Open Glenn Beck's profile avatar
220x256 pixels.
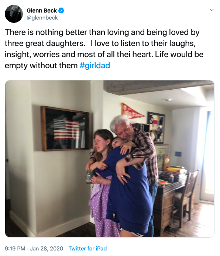click(14, 14)
